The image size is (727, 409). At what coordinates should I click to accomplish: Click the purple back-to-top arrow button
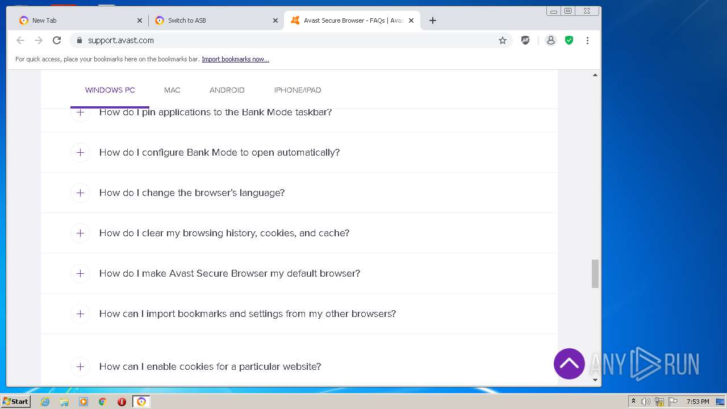tap(569, 364)
